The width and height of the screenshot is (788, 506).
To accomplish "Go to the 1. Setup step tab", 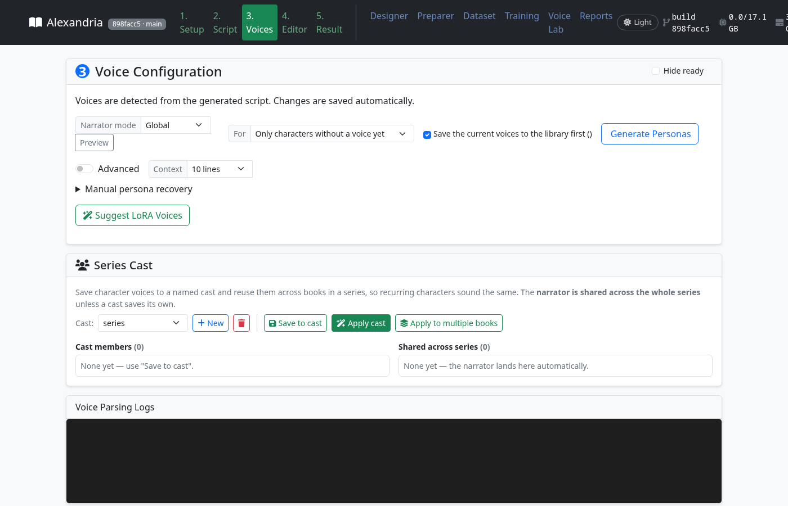I will point(192,22).
